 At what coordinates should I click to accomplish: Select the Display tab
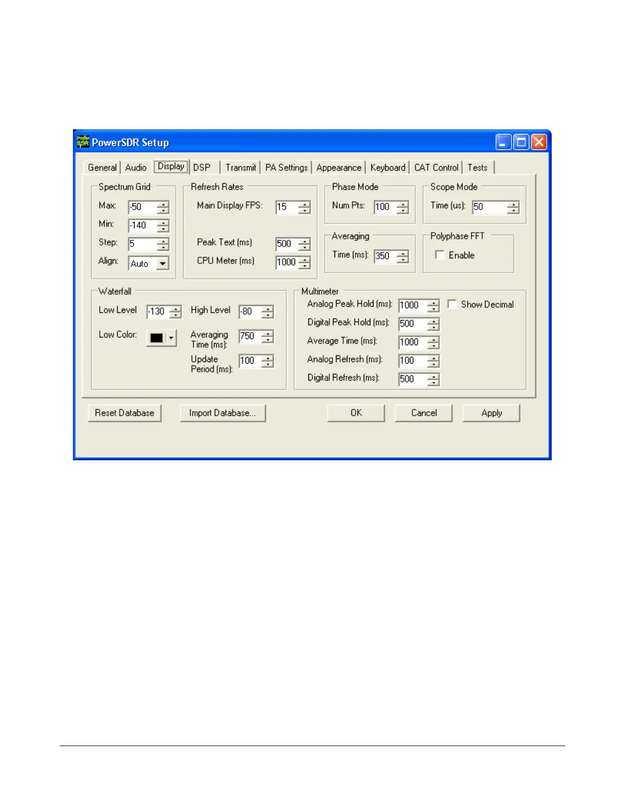pos(171,166)
